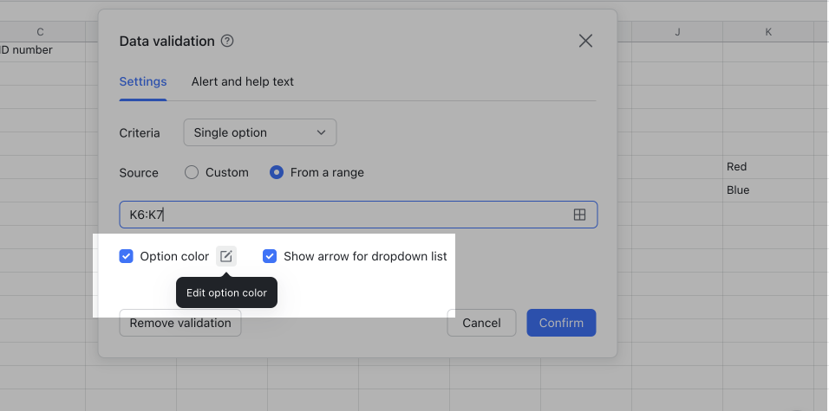
Task: Click the Cancel button
Action: pyautogui.click(x=481, y=323)
